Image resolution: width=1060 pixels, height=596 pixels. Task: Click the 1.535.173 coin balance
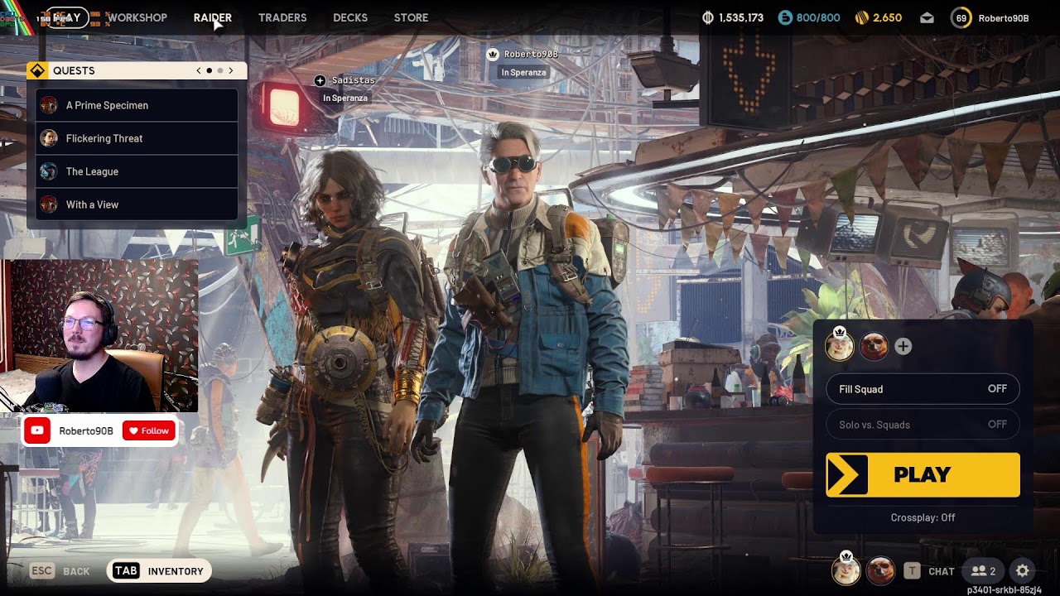coord(741,17)
